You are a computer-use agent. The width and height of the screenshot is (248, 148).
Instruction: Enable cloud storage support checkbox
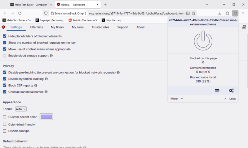[4, 56]
